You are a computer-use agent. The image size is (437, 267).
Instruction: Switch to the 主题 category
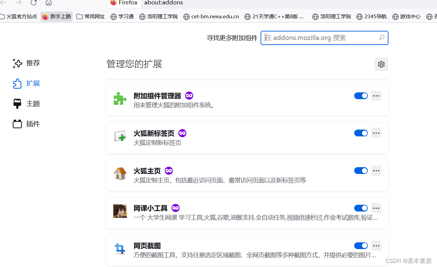[x=26, y=104]
